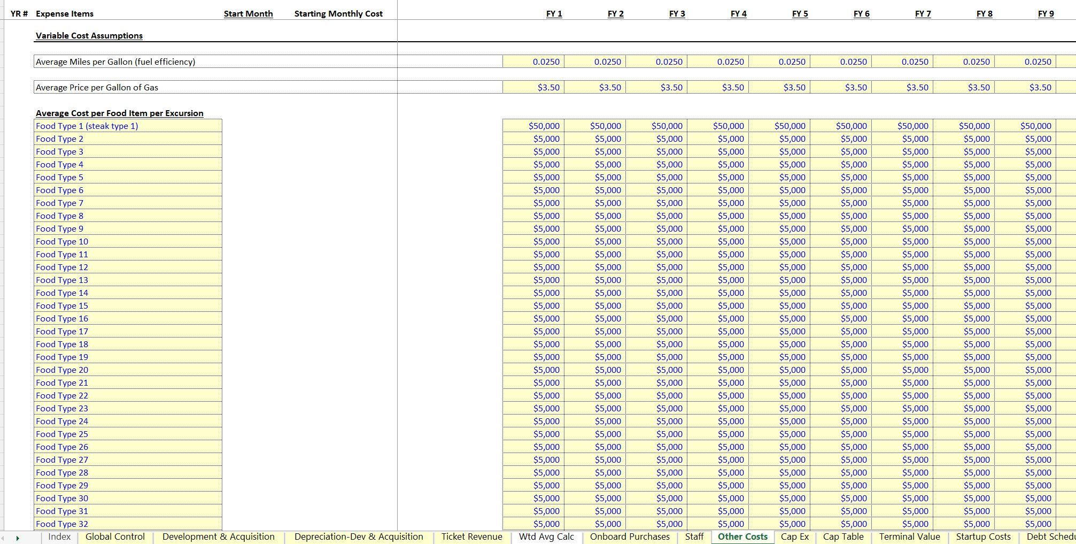1076x544 pixels.
Task: Select the FY 5 column header cell
Action: point(800,13)
